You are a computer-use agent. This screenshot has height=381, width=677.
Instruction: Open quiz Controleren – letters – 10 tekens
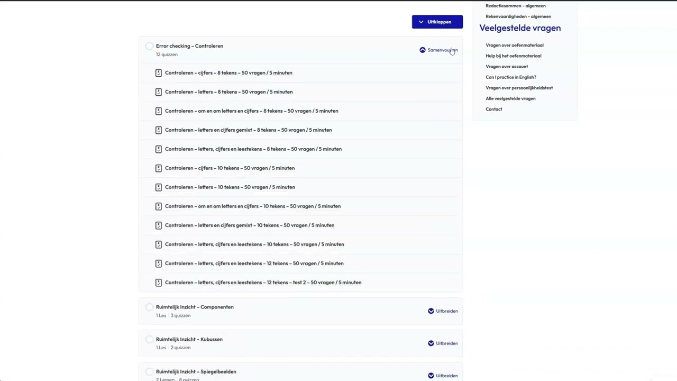click(x=230, y=187)
